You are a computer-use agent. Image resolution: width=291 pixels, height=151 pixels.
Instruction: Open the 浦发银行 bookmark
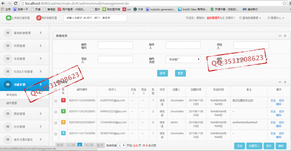250,9
